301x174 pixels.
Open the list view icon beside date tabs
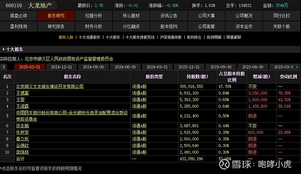point(3,67)
